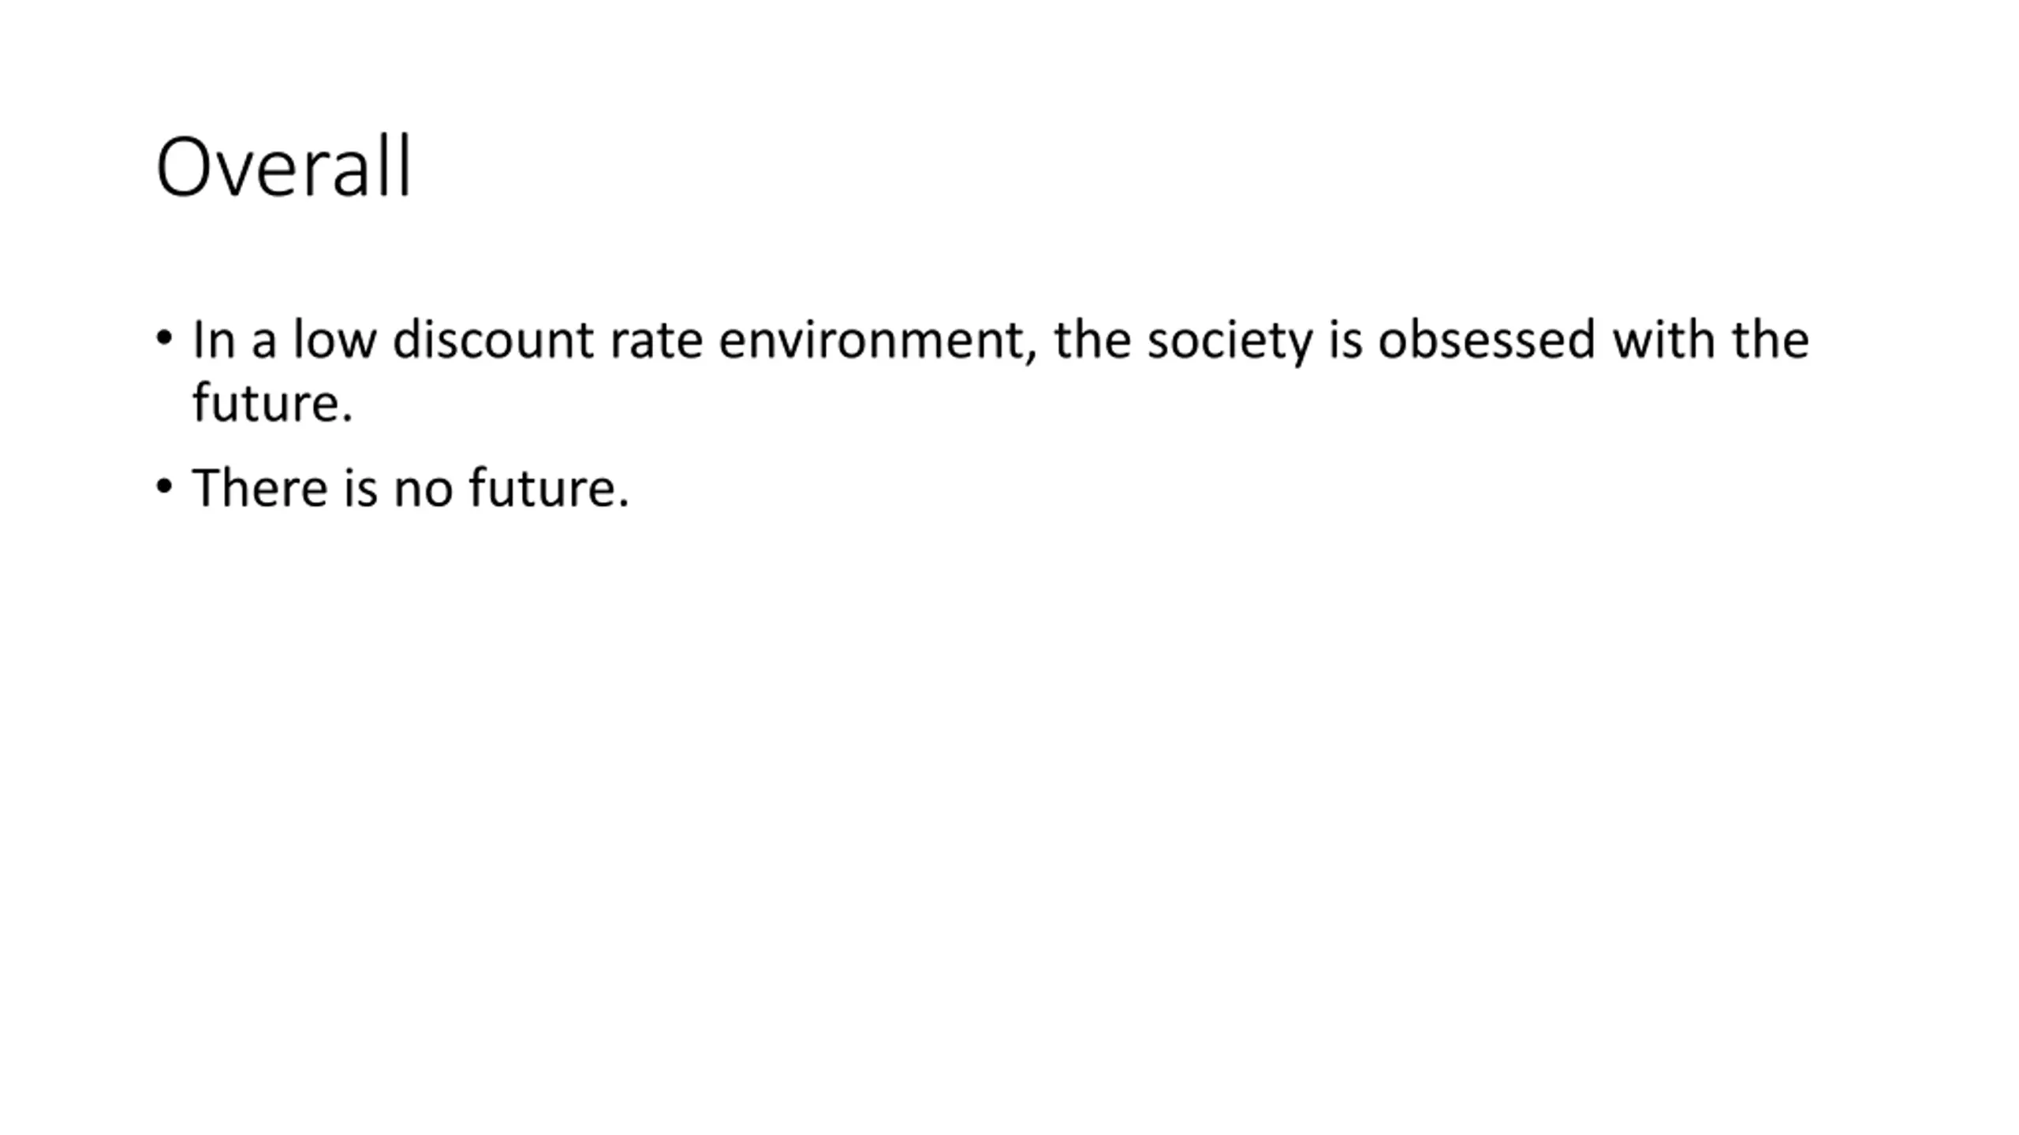
Task: Click the letter "a" before "low"
Action: pyautogui.click(x=264, y=344)
